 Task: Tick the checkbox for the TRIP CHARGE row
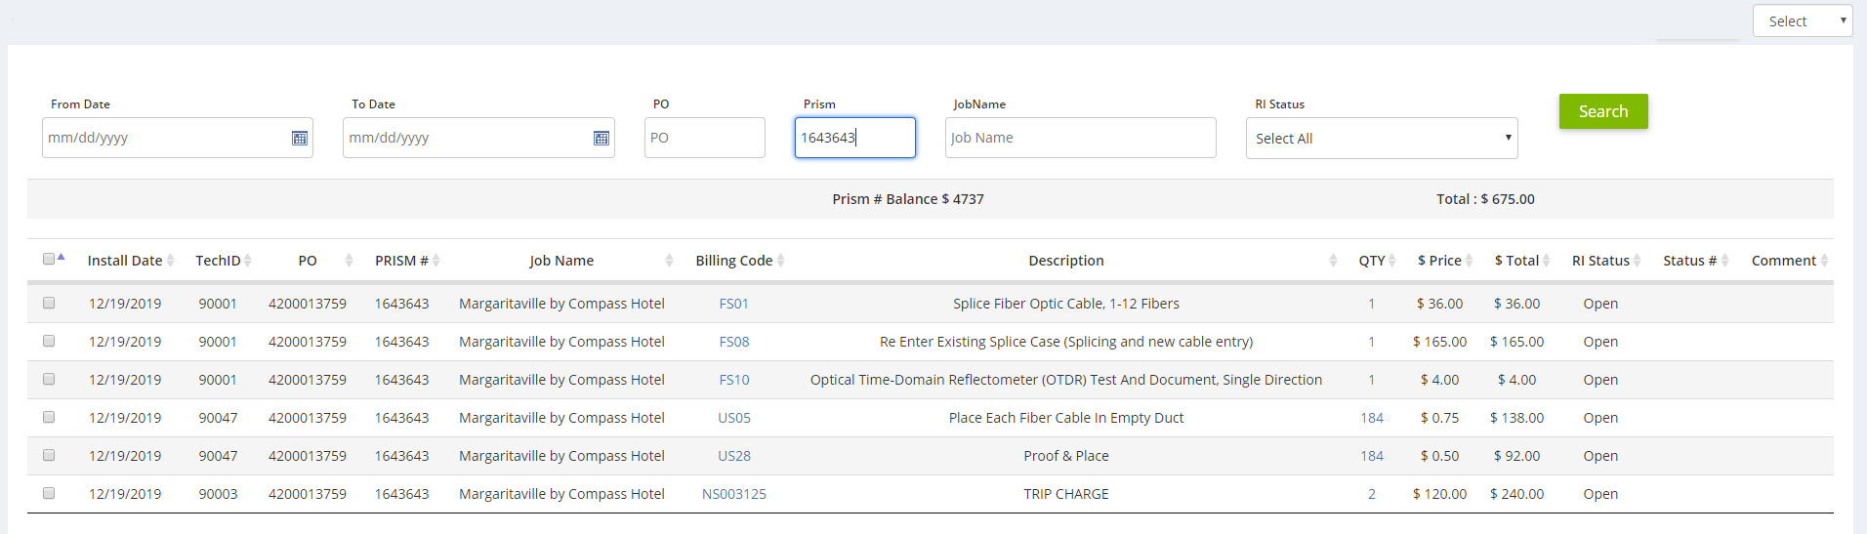click(x=49, y=494)
